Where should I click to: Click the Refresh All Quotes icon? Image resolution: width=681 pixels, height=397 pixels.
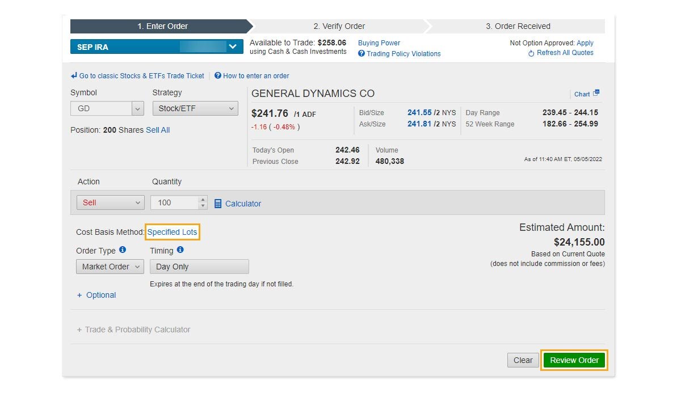click(531, 53)
